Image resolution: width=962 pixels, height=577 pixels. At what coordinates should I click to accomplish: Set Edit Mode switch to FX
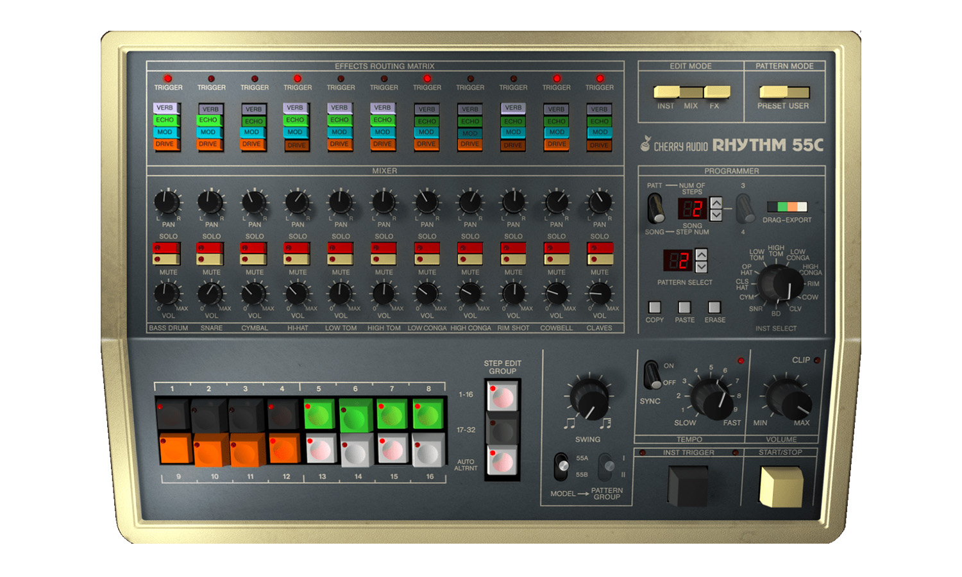716,92
